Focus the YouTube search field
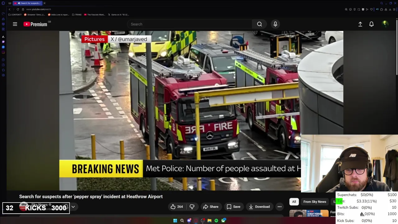 pos(190,24)
